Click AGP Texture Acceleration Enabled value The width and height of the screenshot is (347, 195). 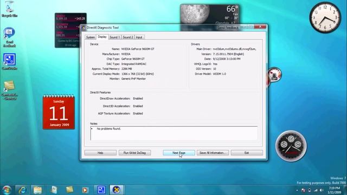[138, 113]
